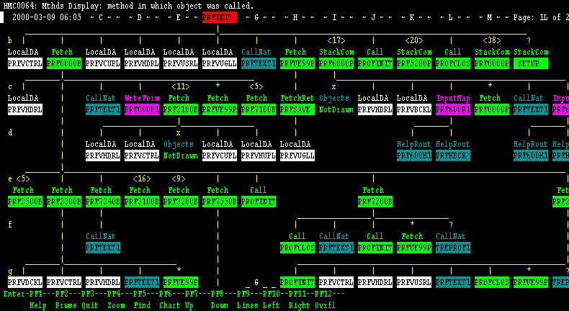Click the green SETUP StackCom node
Screen dimensions: 569x311
pos(531,63)
